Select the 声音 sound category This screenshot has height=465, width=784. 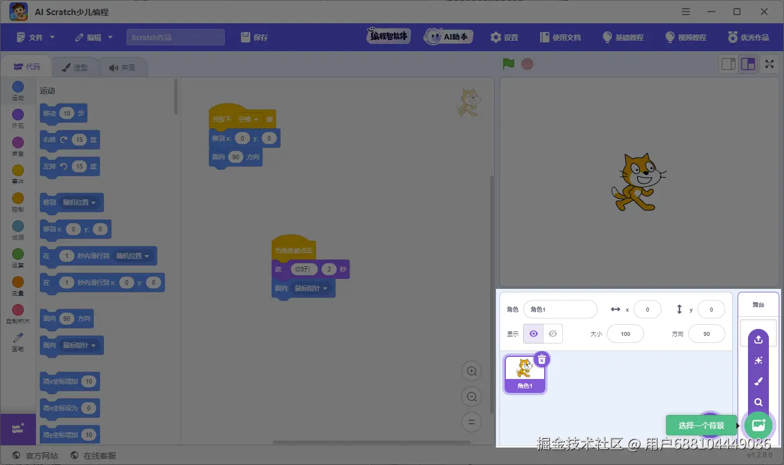pos(18,146)
